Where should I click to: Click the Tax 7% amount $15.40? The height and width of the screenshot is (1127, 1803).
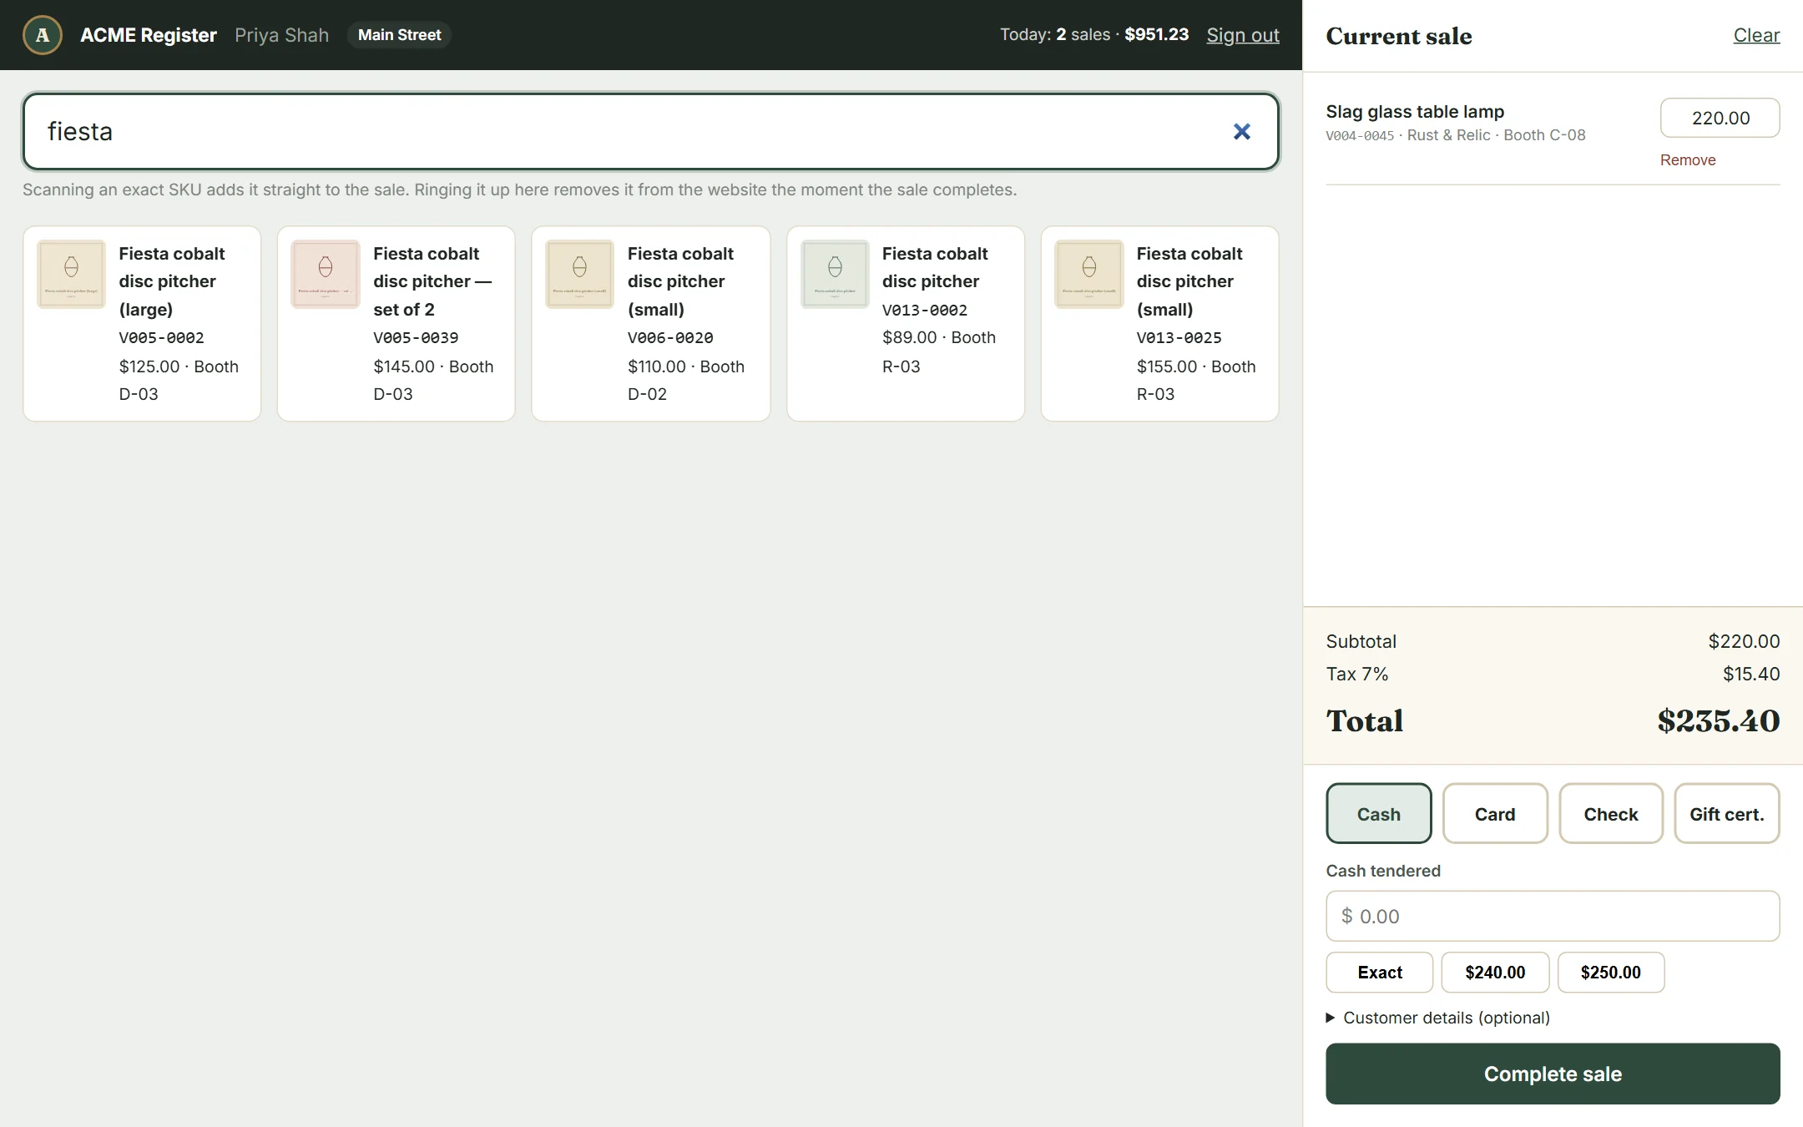(1751, 674)
